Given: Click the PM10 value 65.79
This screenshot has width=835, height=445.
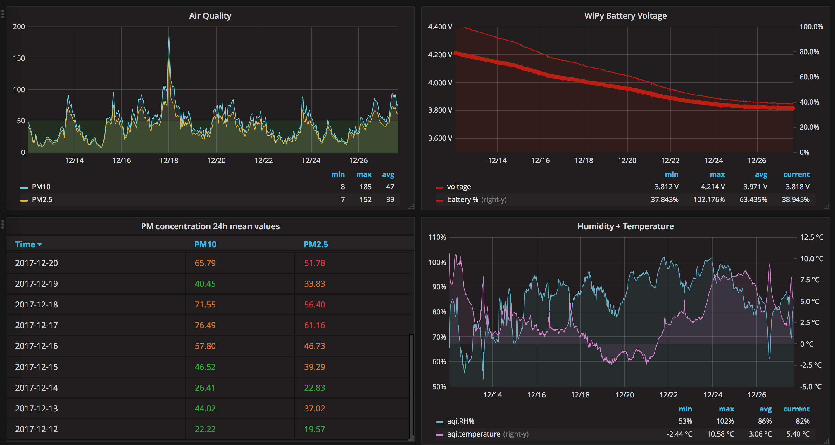Looking at the screenshot, I should (x=205, y=263).
